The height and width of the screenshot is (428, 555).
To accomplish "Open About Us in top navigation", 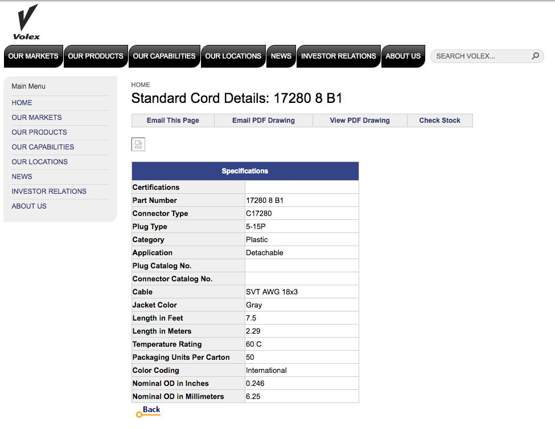I will point(403,56).
